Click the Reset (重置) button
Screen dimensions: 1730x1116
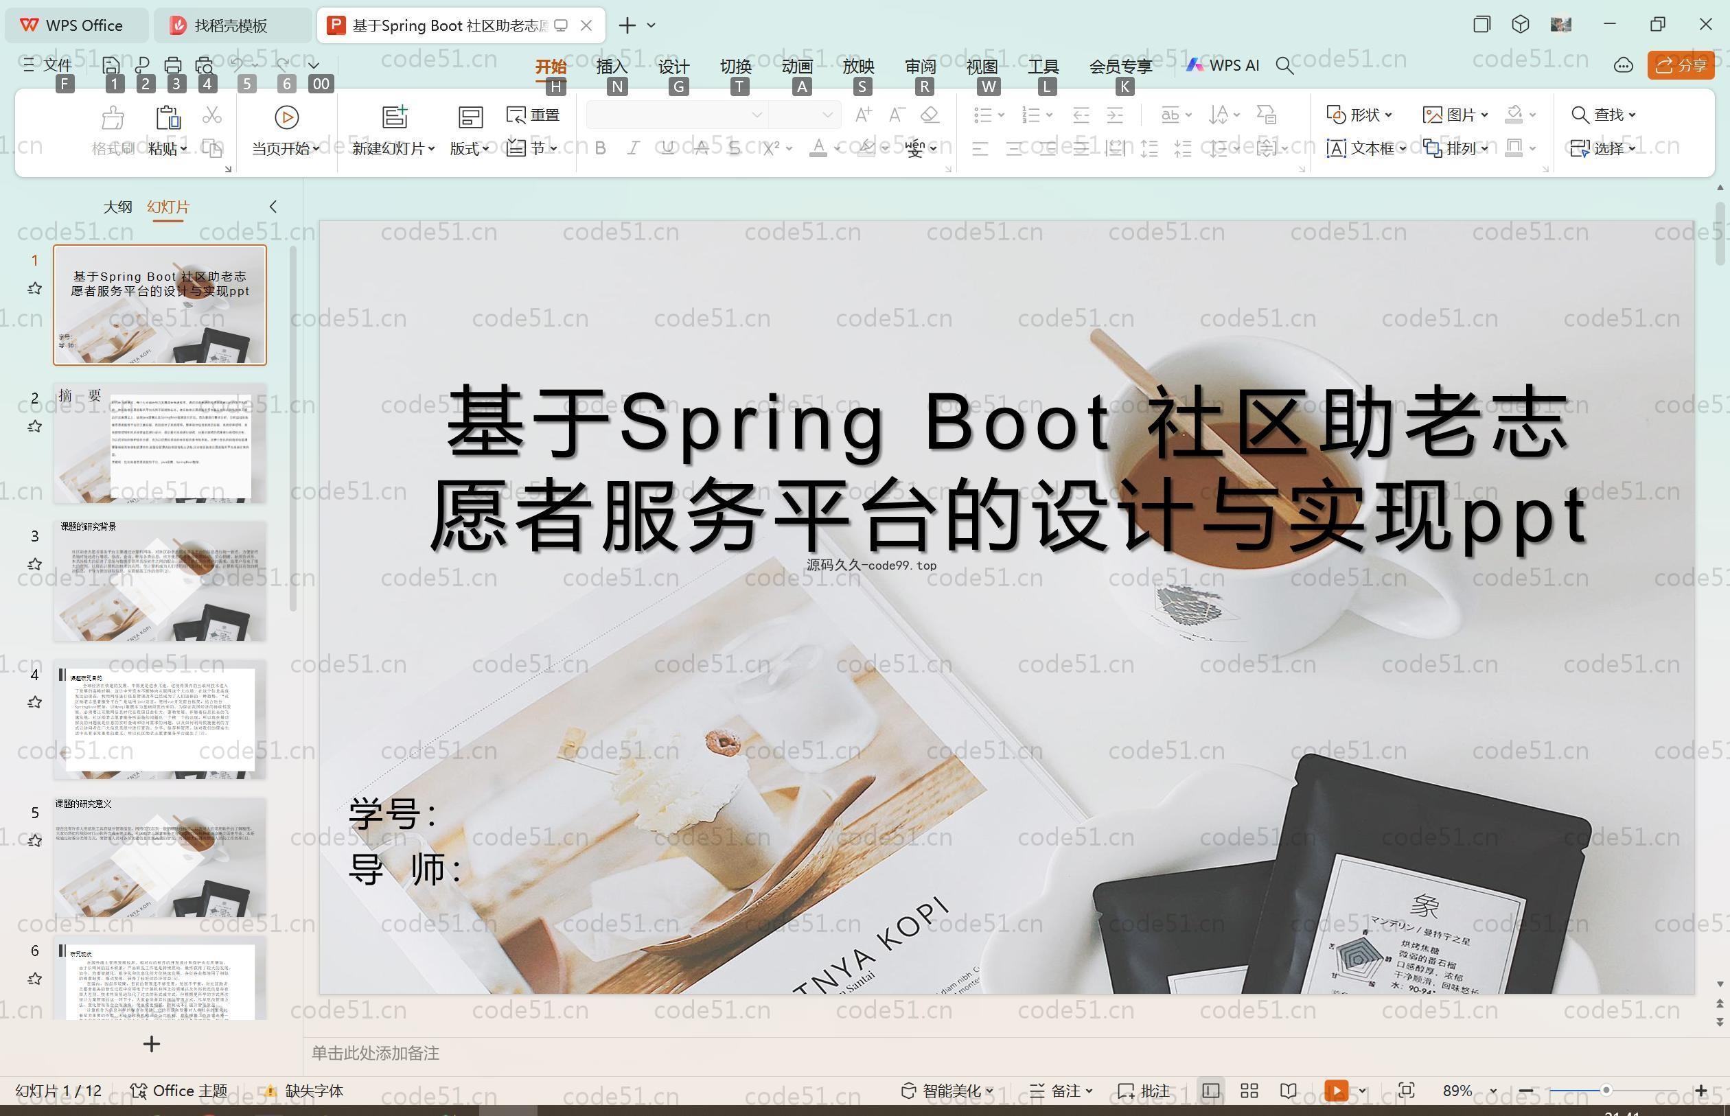point(533,115)
